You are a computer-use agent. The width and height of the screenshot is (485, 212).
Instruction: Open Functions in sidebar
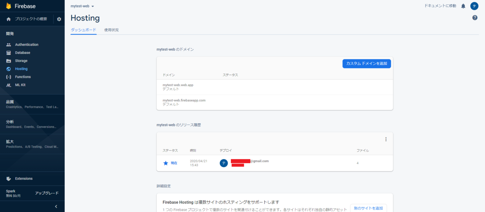tap(23, 77)
